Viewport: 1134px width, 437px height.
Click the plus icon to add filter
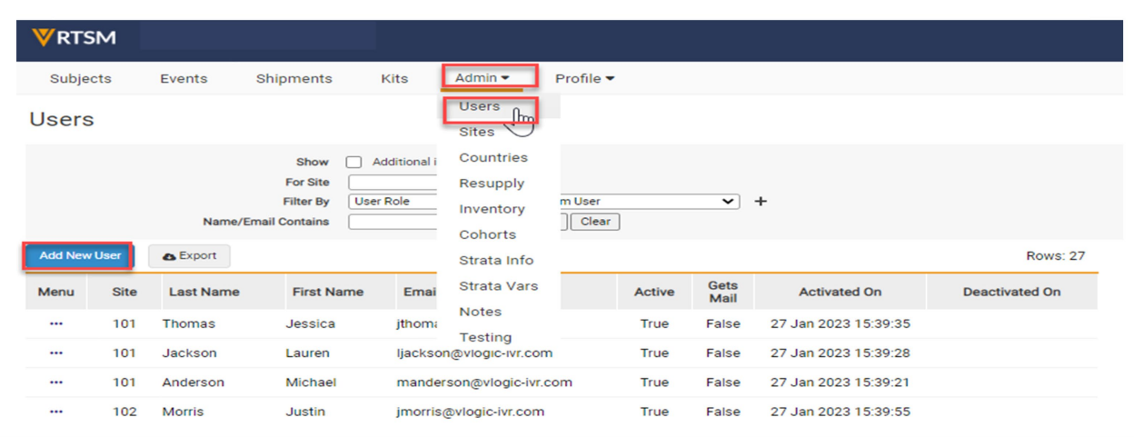tap(761, 202)
